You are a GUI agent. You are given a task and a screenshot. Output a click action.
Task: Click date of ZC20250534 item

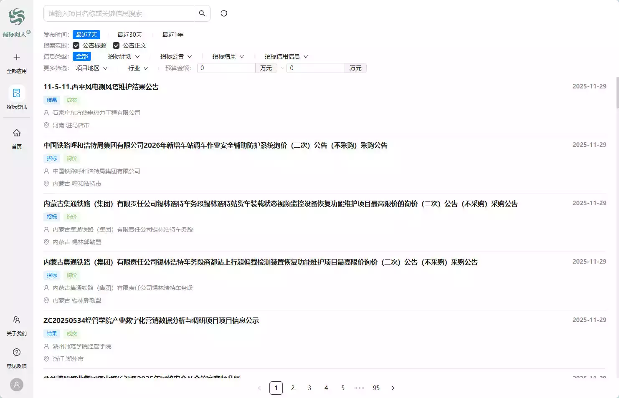[x=589, y=320]
